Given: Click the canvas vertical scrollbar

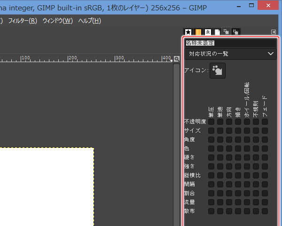Looking at the screenshot, I should tap(176, 145).
